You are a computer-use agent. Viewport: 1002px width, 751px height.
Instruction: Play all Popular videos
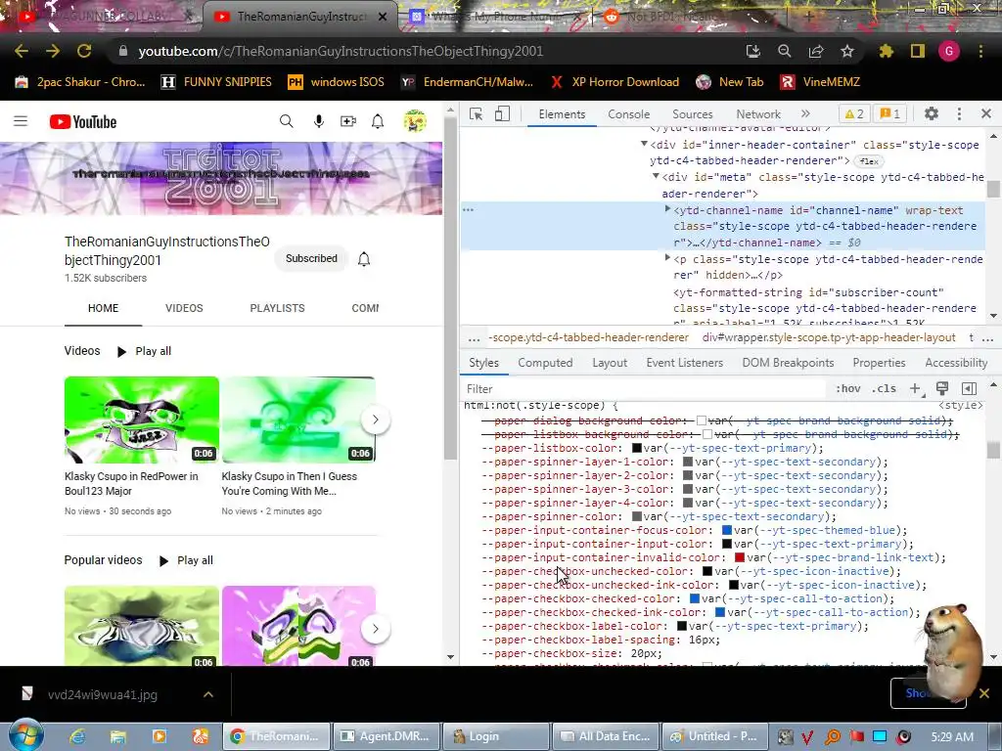tap(186, 560)
